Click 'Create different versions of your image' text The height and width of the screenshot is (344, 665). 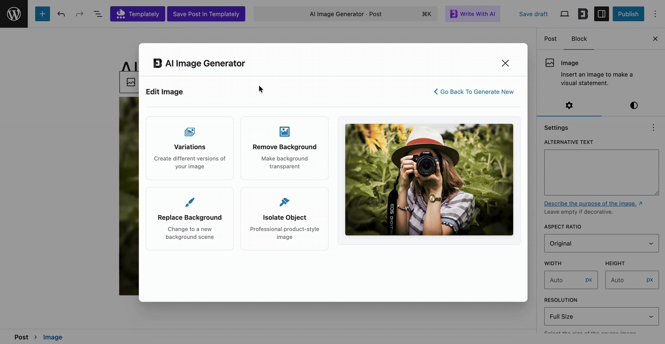click(x=190, y=163)
